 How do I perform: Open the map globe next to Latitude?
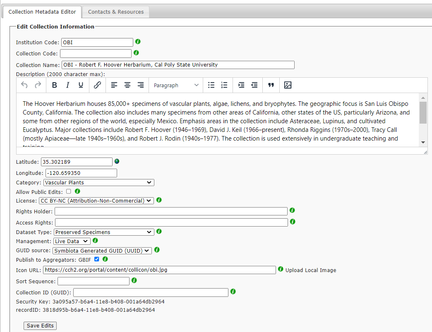tap(117, 161)
